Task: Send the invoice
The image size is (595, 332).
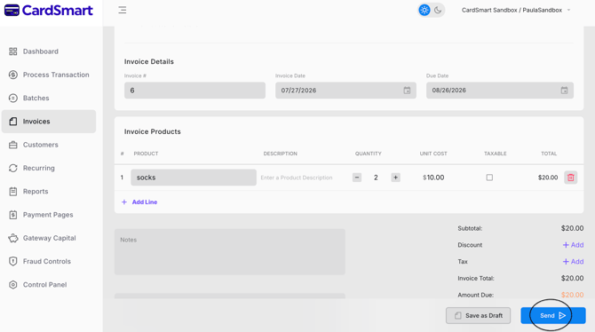Action: click(x=553, y=316)
